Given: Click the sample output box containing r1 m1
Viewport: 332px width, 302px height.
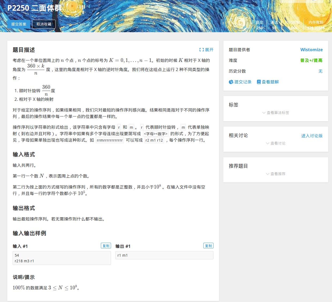Looking at the screenshot, I should tap(164, 255).
